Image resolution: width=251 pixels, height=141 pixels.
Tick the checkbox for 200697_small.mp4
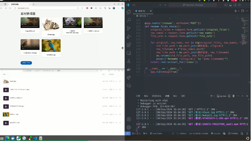pos(88,31)
